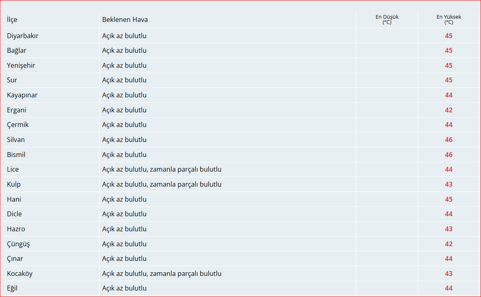Image resolution: width=481 pixels, height=297 pixels.
Task: Open the Silvan district forecast
Action: point(16,140)
